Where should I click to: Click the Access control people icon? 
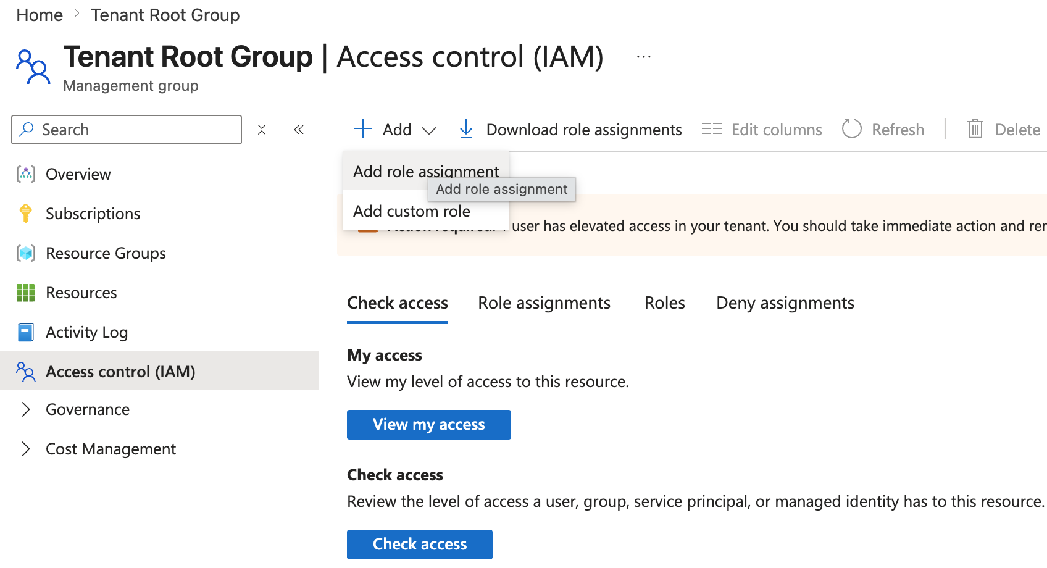pyautogui.click(x=26, y=372)
